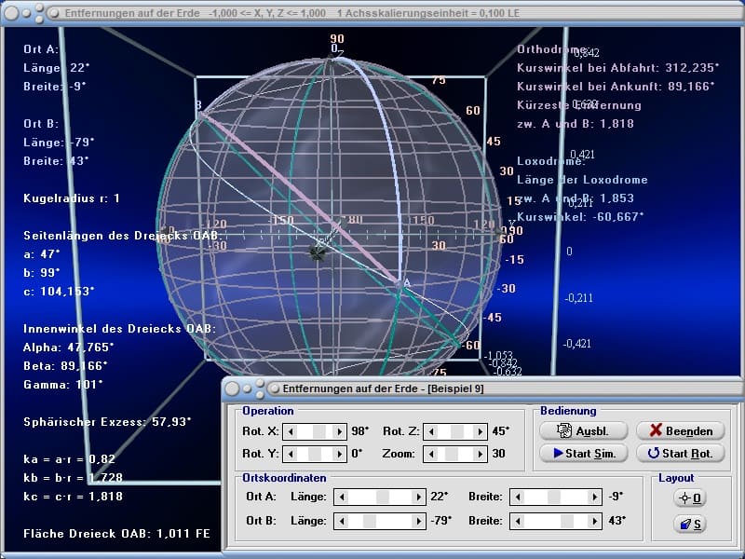Click the Zoom value '30' in the panel

[498, 454]
